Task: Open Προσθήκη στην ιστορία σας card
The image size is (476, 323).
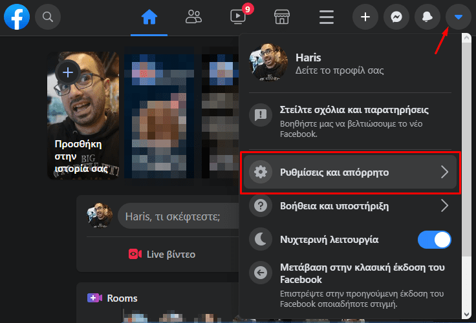Action: tap(83, 116)
